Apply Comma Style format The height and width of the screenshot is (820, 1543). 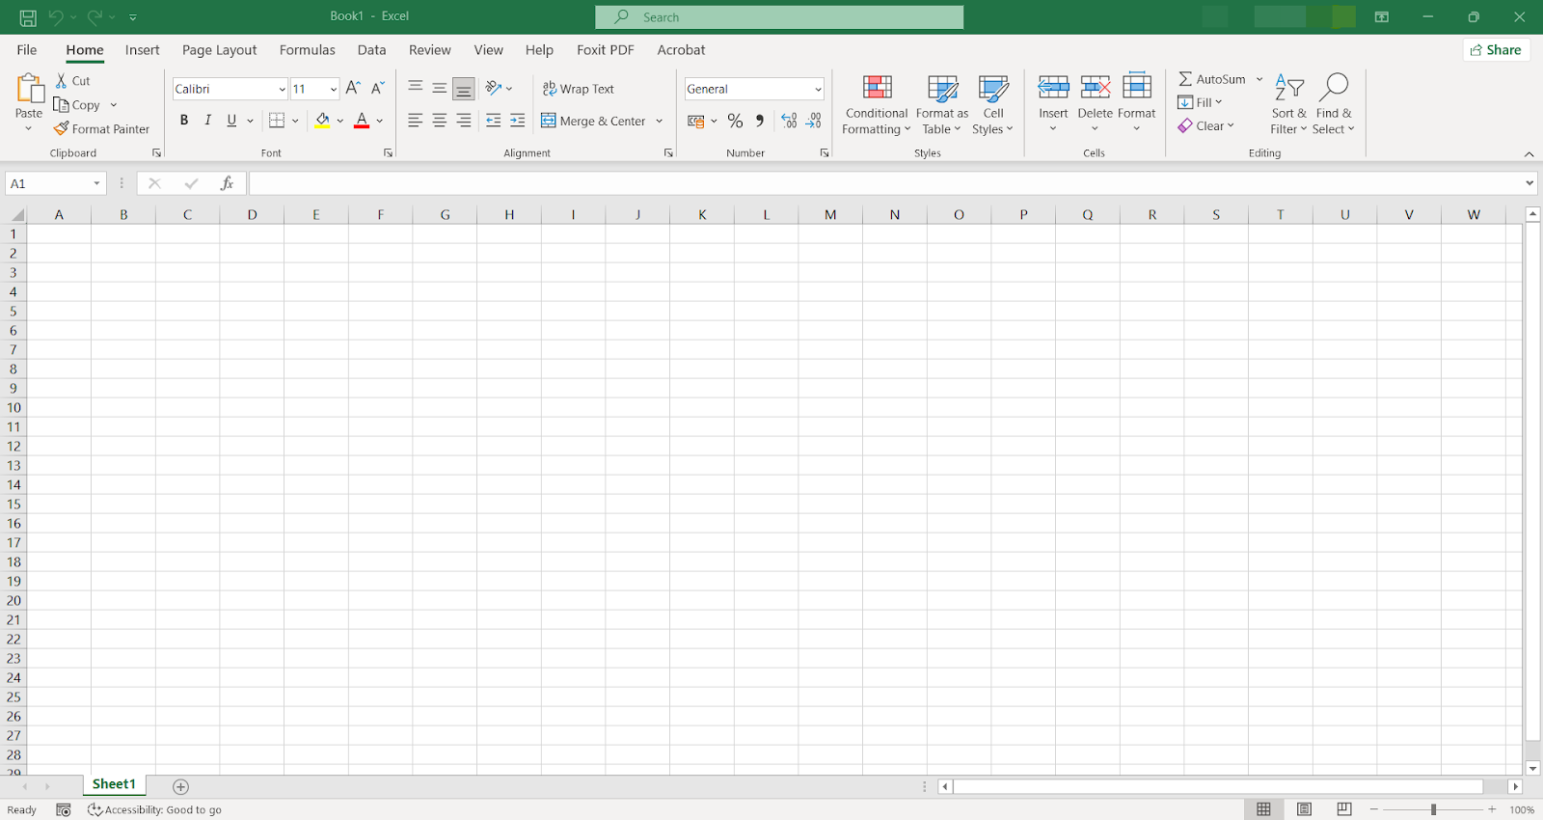pyautogui.click(x=760, y=121)
